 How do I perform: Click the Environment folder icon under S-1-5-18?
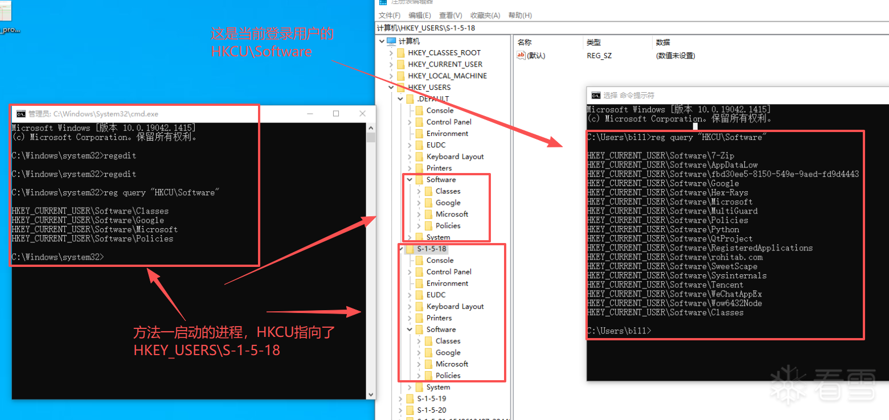(x=419, y=283)
